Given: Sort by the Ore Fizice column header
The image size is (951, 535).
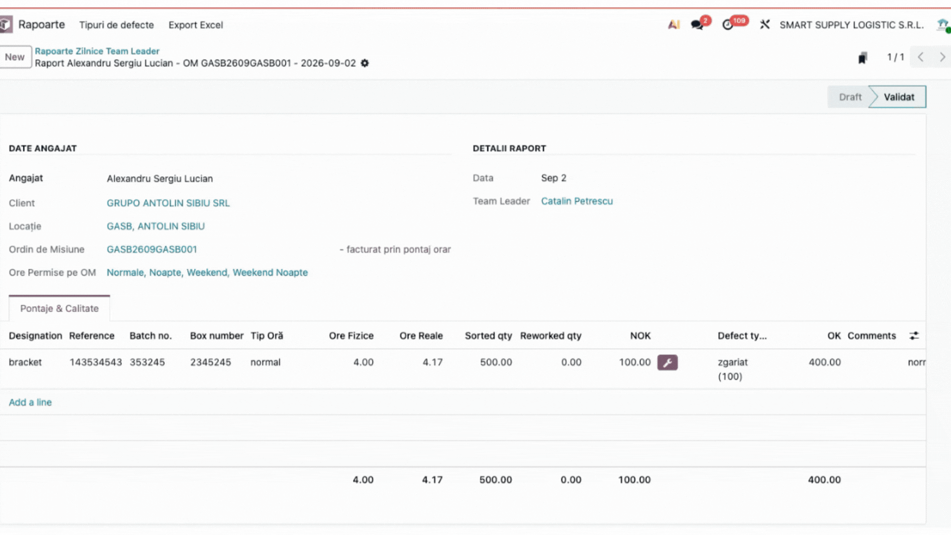Looking at the screenshot, I should 351,336.
